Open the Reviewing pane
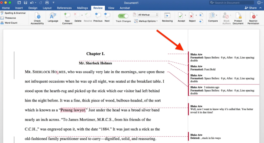The height and width of the screenshot is (143, 264). (167, 15)
